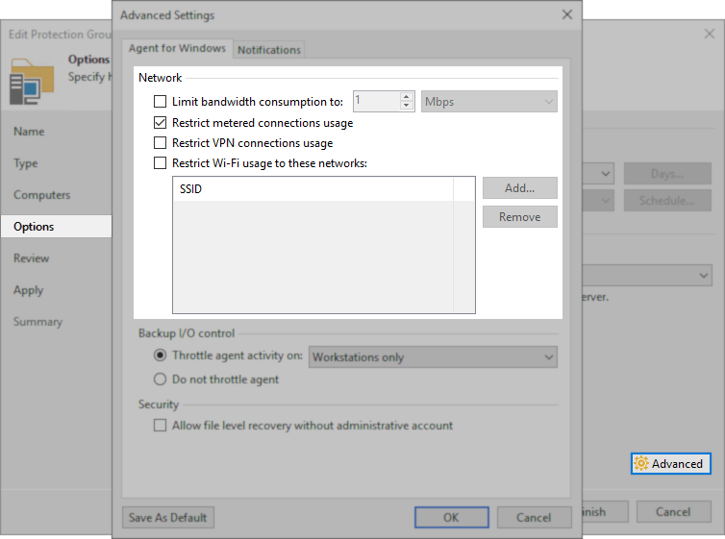Close the Advanced Settings dialog

pyautogui.click(x=567, y=14)
